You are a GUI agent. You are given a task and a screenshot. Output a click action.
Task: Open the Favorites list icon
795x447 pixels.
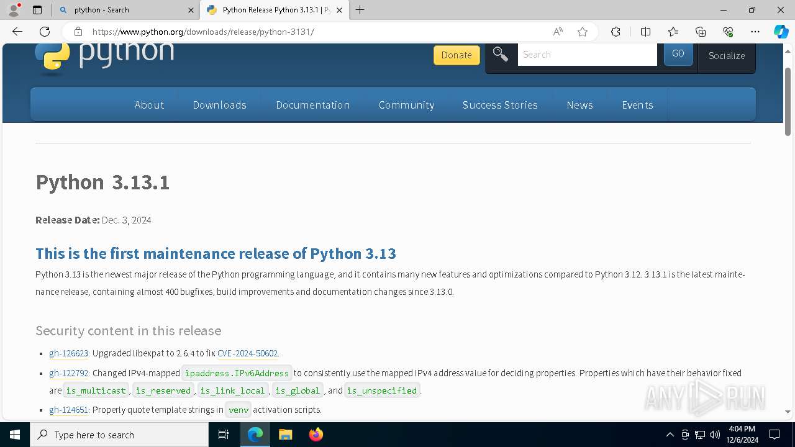click(x=673, y=32)
